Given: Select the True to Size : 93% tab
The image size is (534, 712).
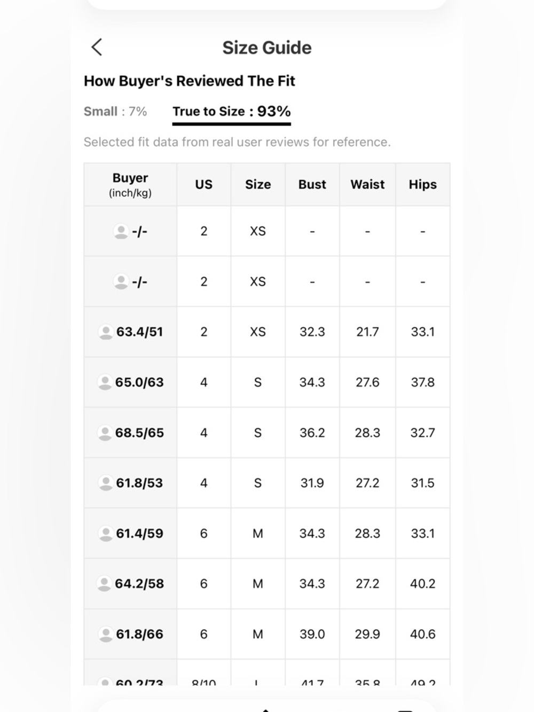Looking at the screenshot, I should (231, 111).
